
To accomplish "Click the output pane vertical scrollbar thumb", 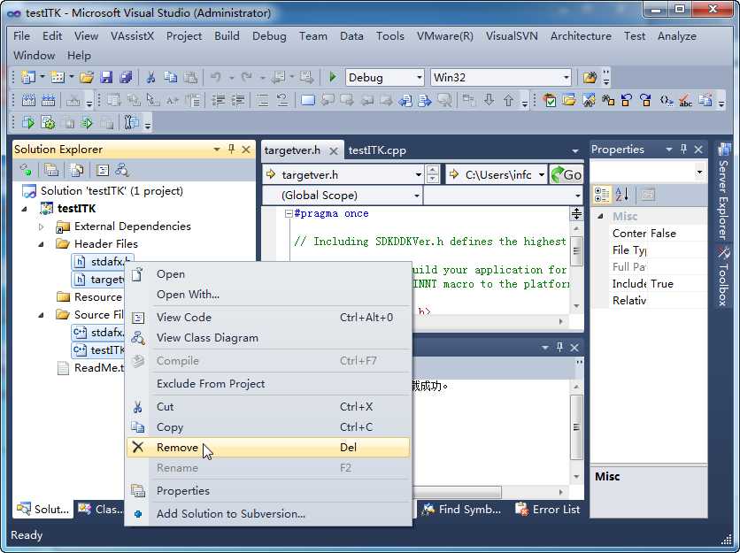I will (x=576, y=427).
